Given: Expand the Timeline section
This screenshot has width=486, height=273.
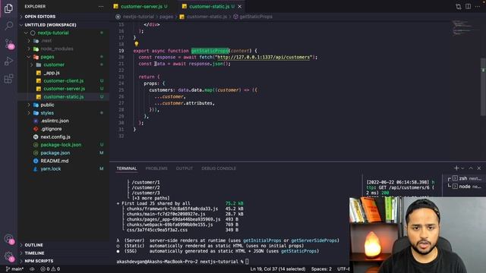Looking at the screenshot, I should tap(34, 253).
